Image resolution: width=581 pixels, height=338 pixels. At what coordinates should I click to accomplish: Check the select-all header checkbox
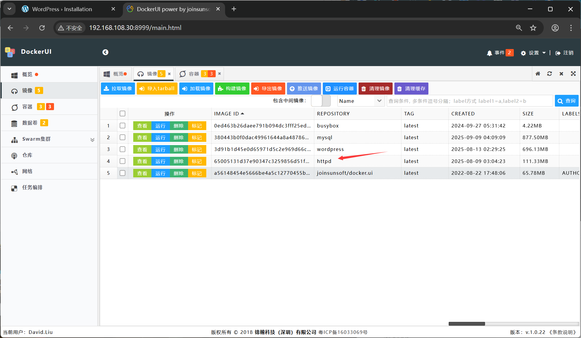[123, 114]
